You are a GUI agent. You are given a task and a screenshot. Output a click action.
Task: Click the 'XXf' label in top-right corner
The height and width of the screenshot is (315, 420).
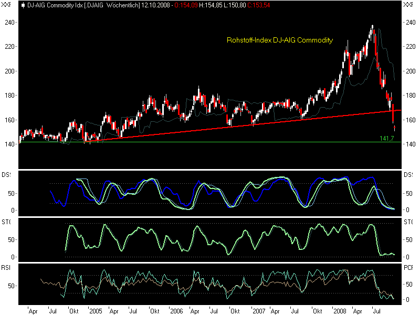(x=408, y=4)
